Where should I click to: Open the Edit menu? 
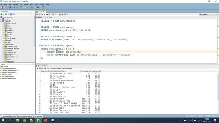click(5, 4)
